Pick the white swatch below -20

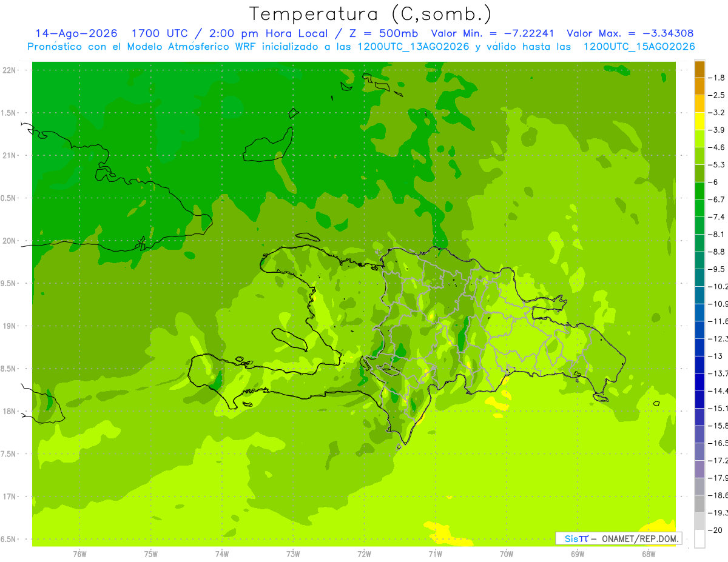(699, 539)
